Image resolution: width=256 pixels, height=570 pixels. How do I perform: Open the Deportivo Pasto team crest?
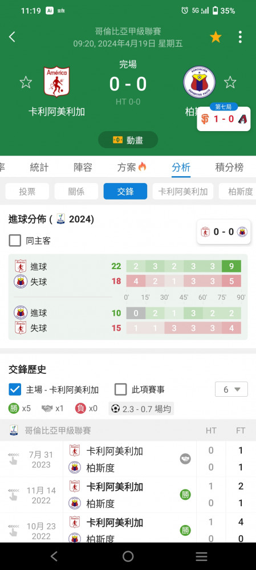tap(200, 82)
